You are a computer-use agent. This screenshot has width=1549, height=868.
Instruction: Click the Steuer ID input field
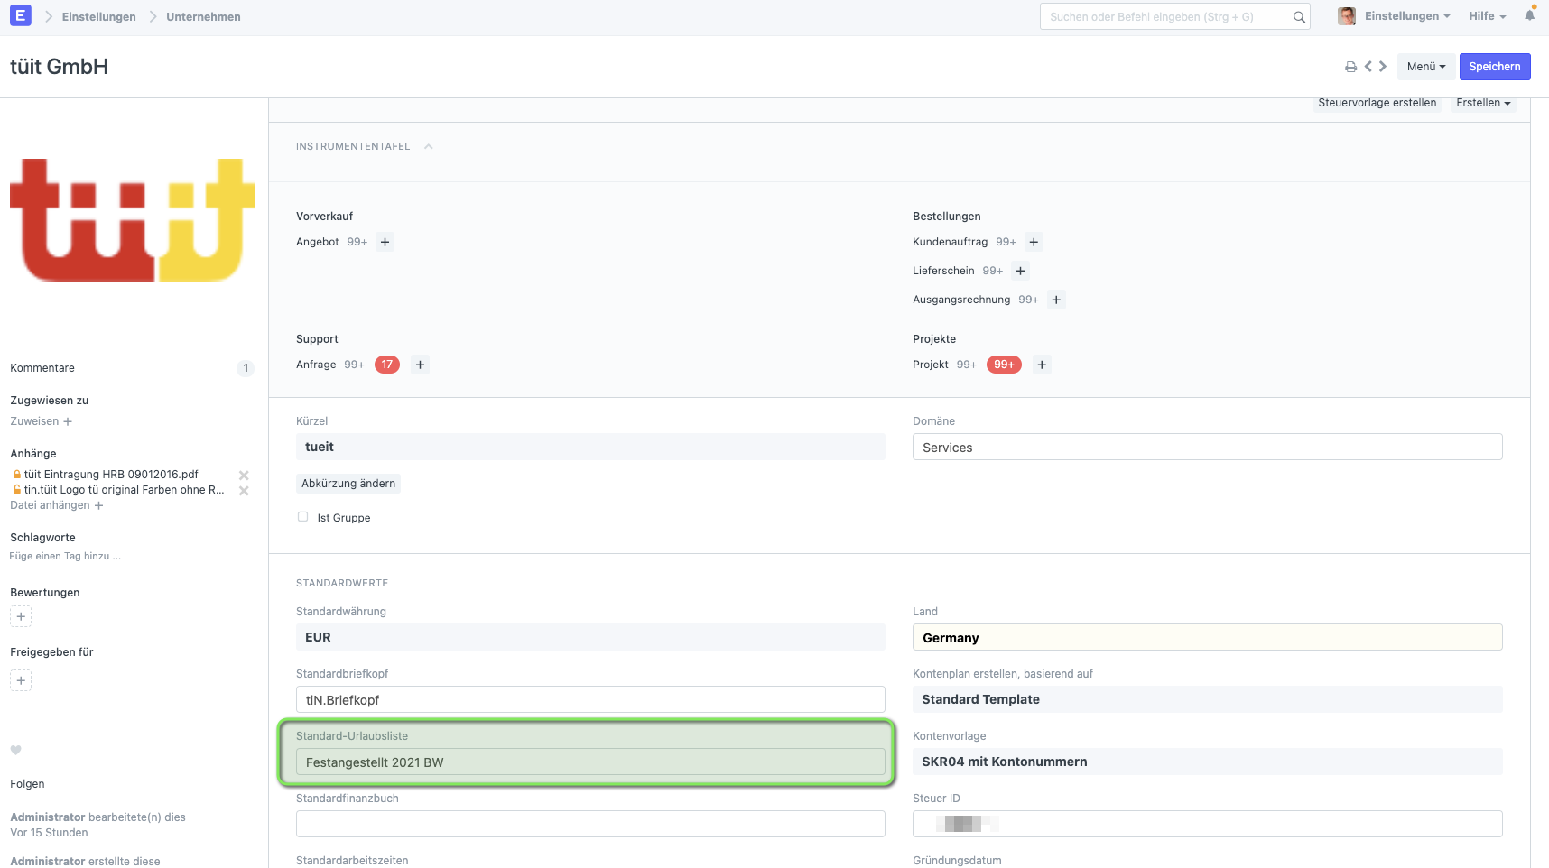[x=1208, y=824]
